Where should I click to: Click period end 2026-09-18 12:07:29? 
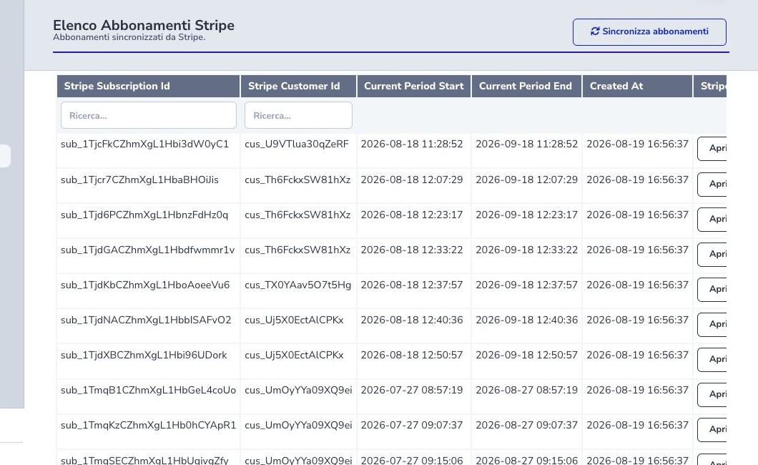(526, 180)
